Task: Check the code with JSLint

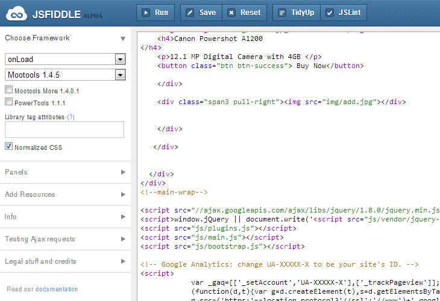Action: [344, 13]
